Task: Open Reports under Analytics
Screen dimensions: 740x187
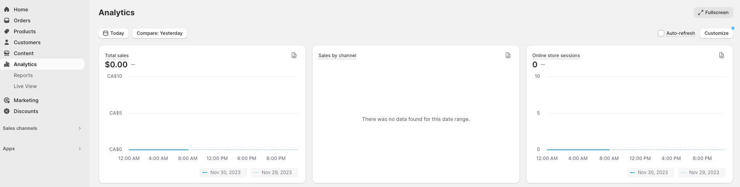Action: (x=23, y=75)
